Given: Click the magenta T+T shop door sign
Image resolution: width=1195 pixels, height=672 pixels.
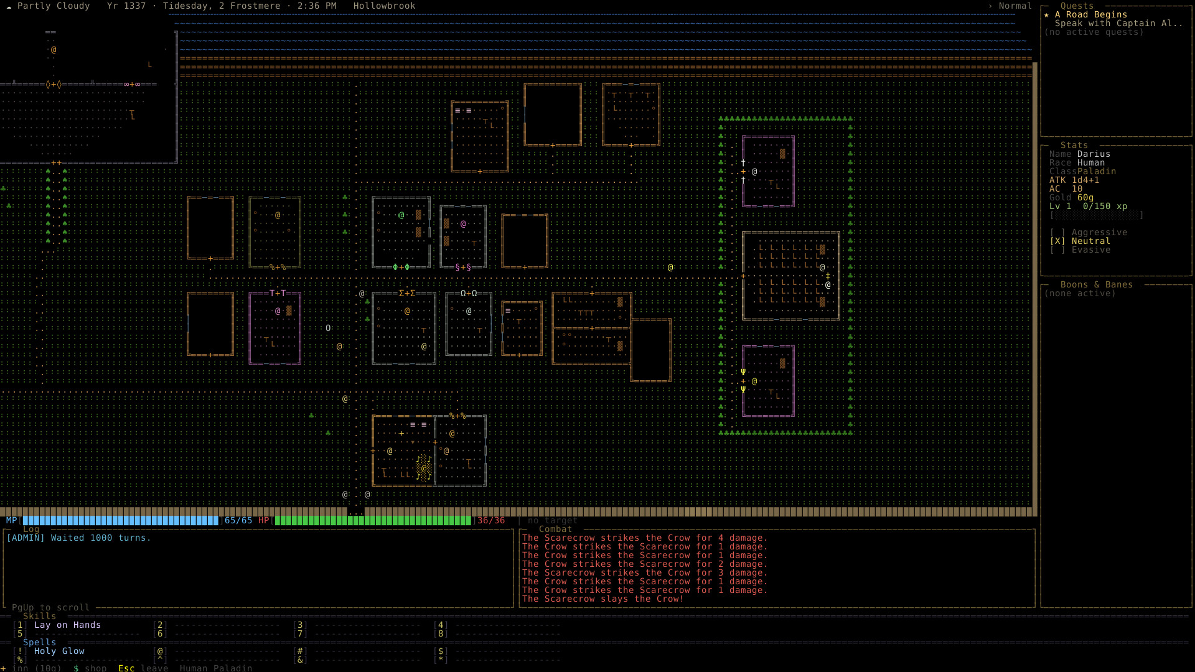Looking at the screenshot, I should tap(278, 294).
